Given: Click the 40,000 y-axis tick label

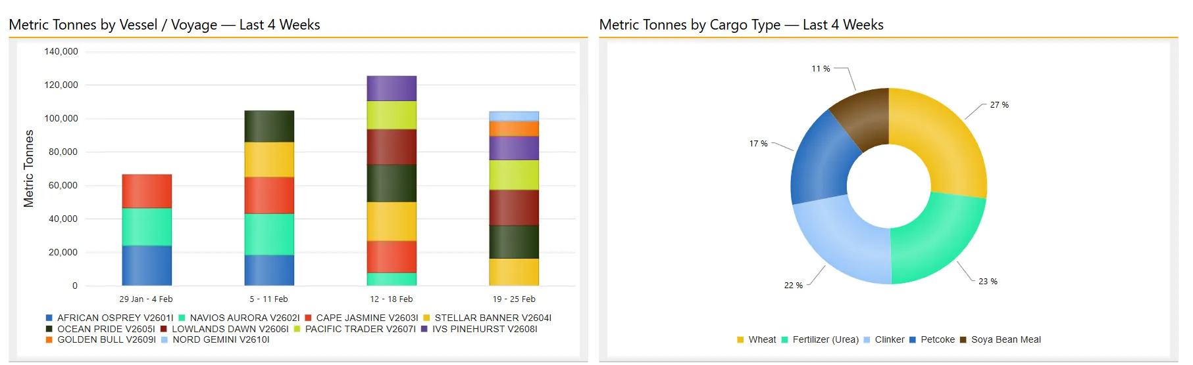Looking at the screenshot, I should coord(63,219).
